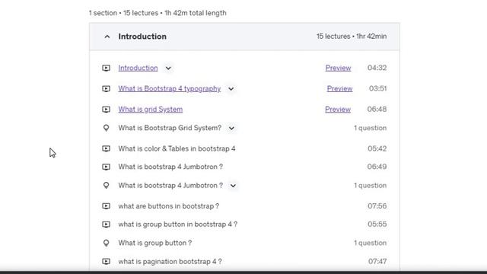Click video icon beside Introduction lecture
487x274 pixels.
107,68
